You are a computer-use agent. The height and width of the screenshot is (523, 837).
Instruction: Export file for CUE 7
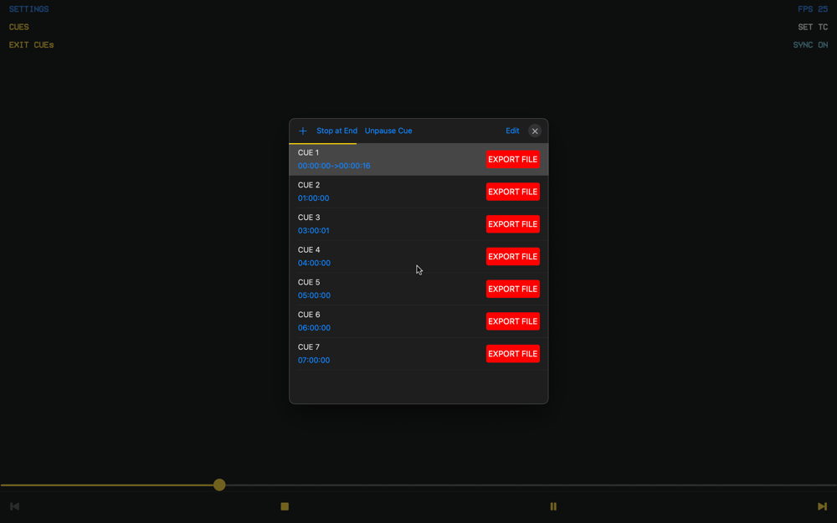(x=512, y=353)
